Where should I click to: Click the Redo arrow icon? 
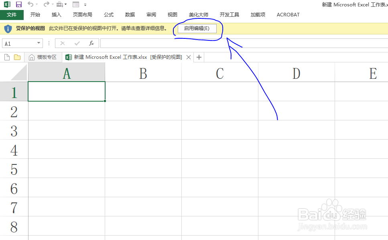point(46,4)
